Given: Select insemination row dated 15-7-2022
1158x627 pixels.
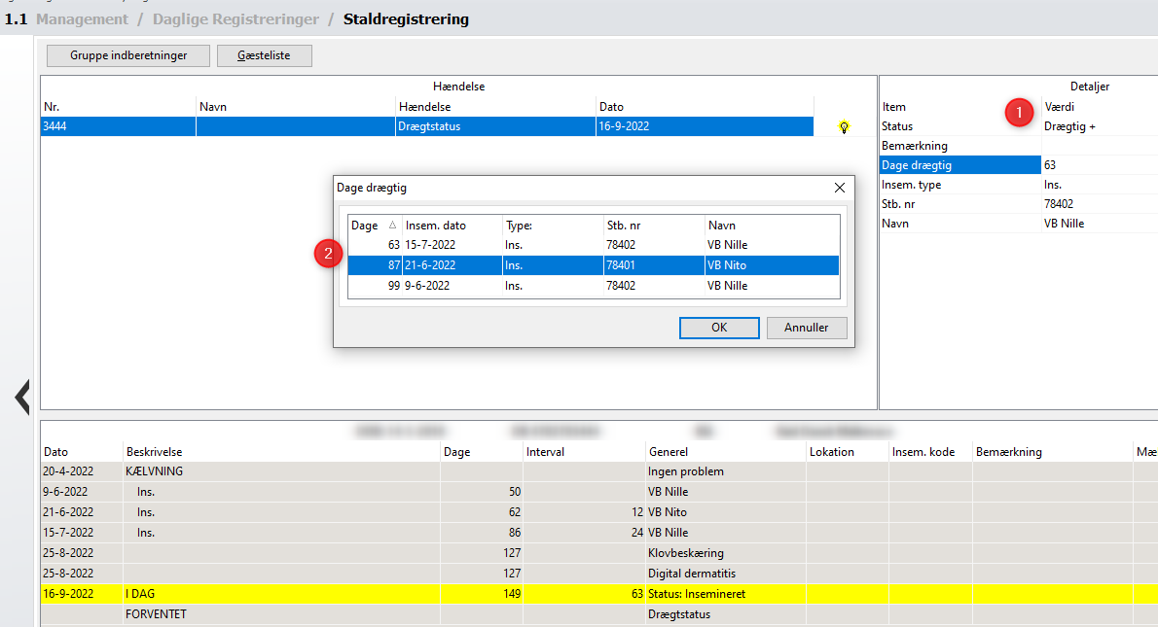Looking at the screenshot, I should point(594,245).
